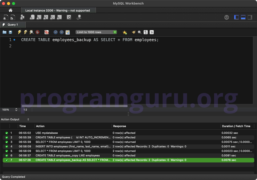257x180 pixels.
Task: Toggle invisible characters display
Action: (146, 32)
